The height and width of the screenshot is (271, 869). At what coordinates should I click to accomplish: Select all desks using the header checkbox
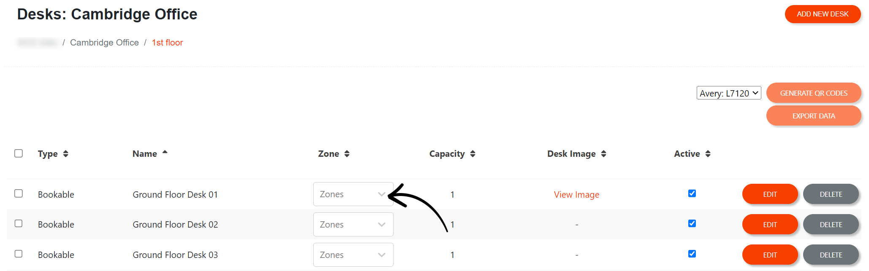[x=19, y=153]
